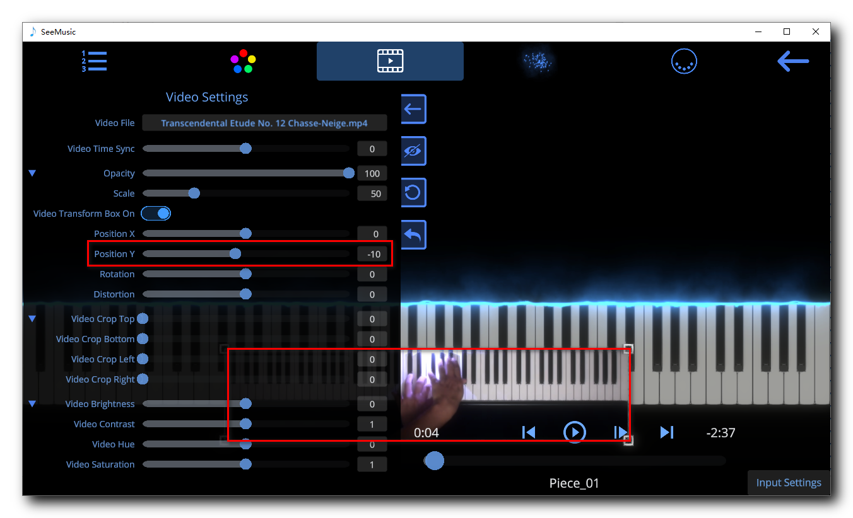Click the elapsed time 0:04 text
Screen dimensions: 853x518
point(426,433)
